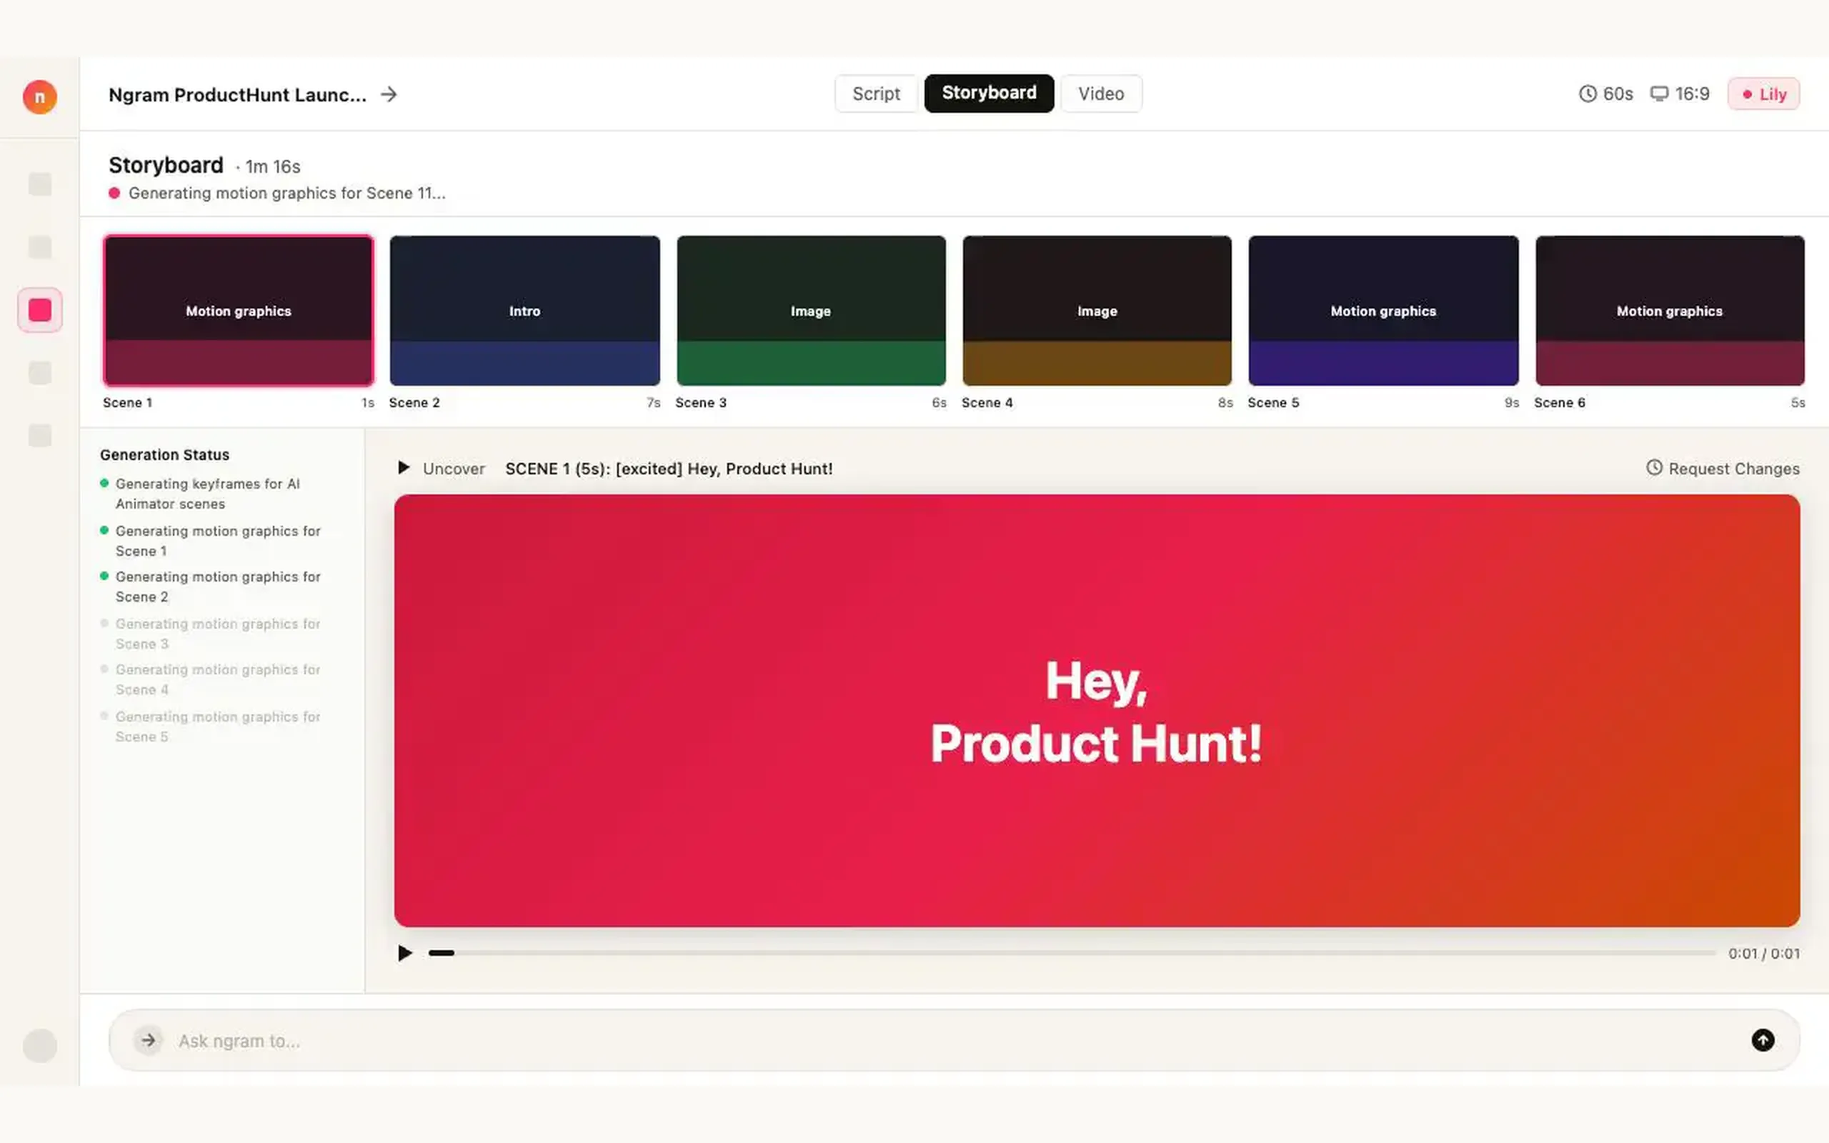Image resolution: width=1829 pixels, height=1143 pixels.
Task: Click the large Hey, Product Hunt! preview
Action: click(x=1097, y=711)
